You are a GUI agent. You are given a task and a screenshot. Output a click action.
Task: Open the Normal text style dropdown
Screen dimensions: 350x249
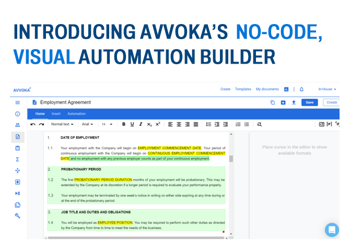click(62, 124)
